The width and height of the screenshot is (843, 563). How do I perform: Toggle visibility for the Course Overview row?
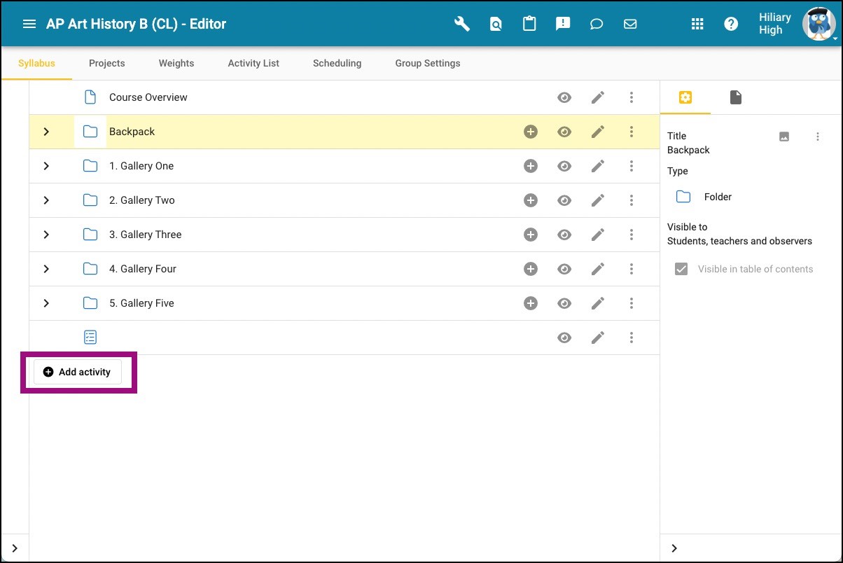click(564, 97)
